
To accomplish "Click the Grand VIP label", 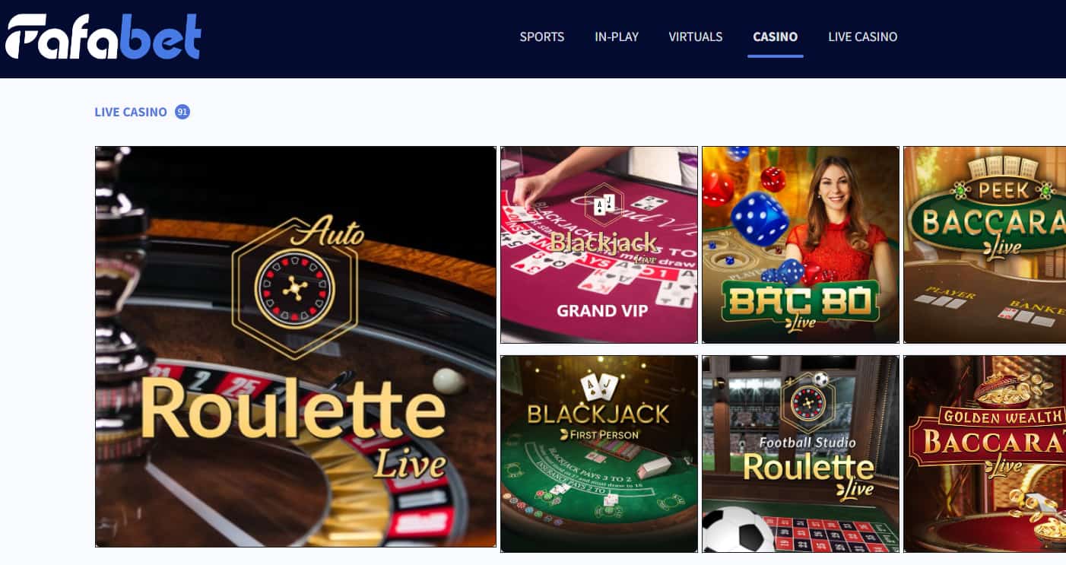I will click(602, 310).
